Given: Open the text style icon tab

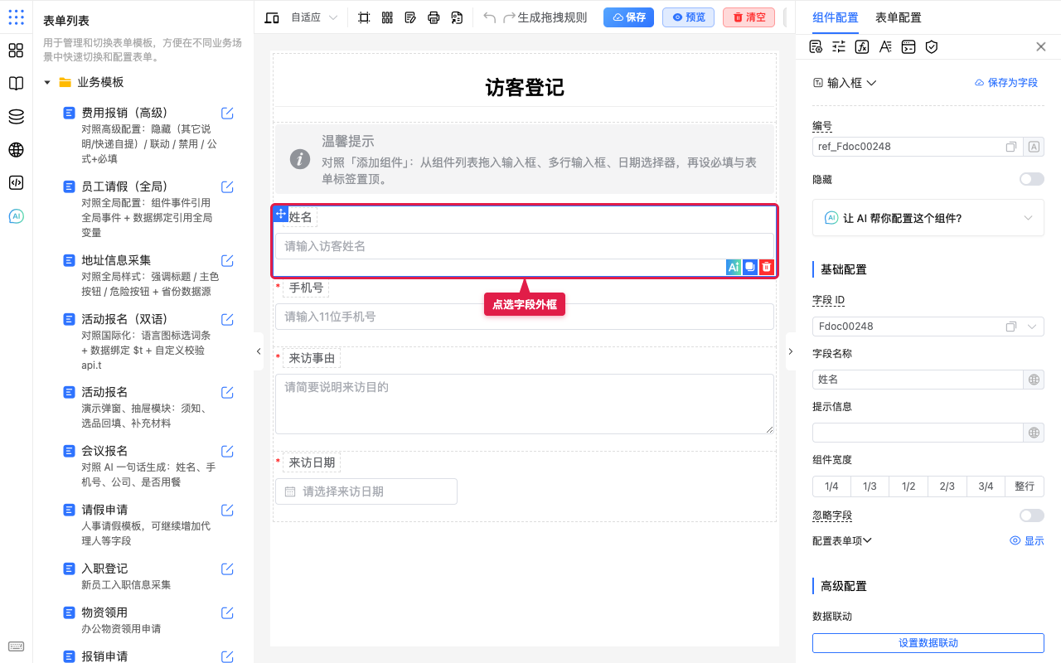Looking at the screenshot, I should [x=885, y=46].
